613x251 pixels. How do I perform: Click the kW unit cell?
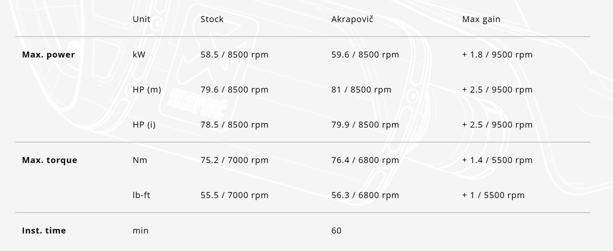[139, 55]
